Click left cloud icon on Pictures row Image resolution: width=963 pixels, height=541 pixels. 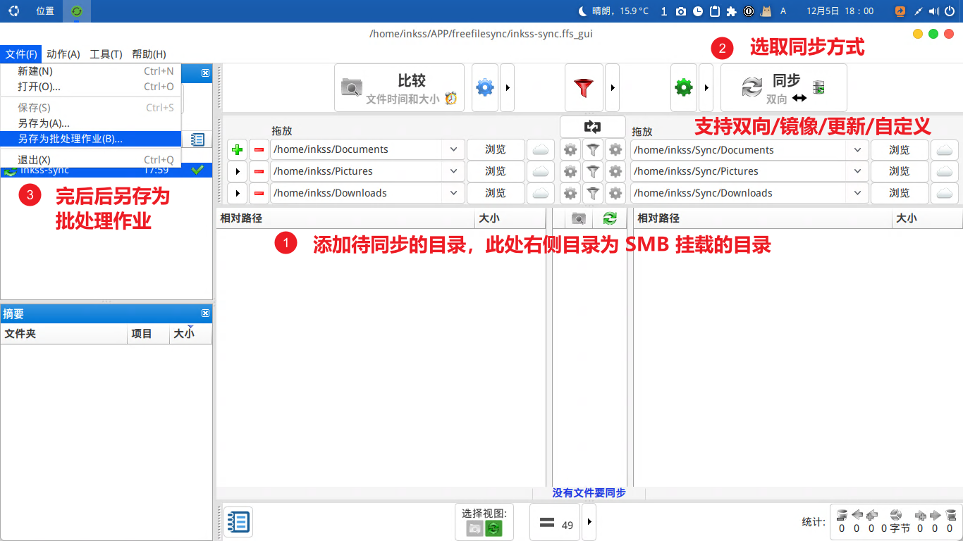(541, 171)
